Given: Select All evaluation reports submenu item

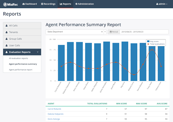Looking at the screenshot, I should pyautogui.click(x=18, y=58).
